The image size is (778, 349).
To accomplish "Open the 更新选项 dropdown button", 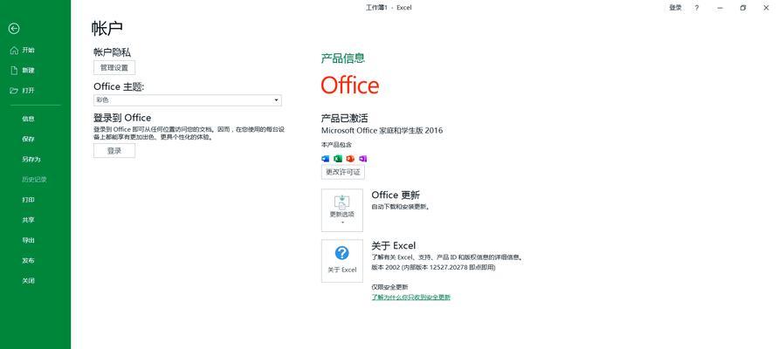I will pyautogui.click(x=342, y=210).
